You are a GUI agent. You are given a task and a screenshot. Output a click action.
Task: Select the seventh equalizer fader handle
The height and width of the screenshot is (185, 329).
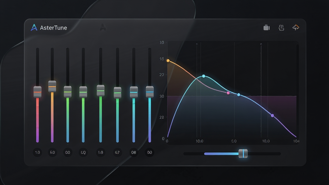134,92
